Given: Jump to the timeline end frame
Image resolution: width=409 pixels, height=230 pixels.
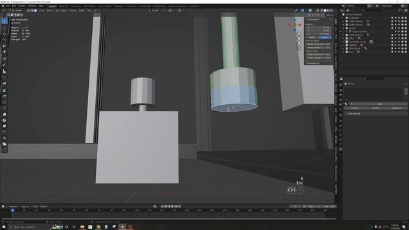Looking at the screenshot, I should (180, 206).
